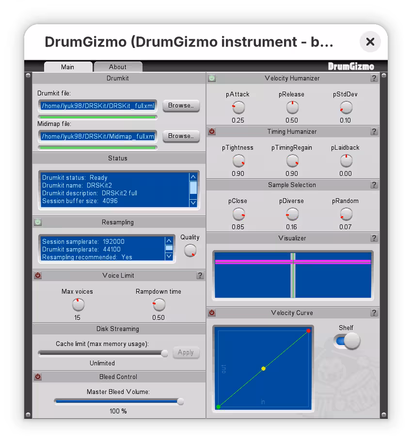Open the Voice Limit help icon
This screenshot has height=443, width=412.
pos(200,275)
